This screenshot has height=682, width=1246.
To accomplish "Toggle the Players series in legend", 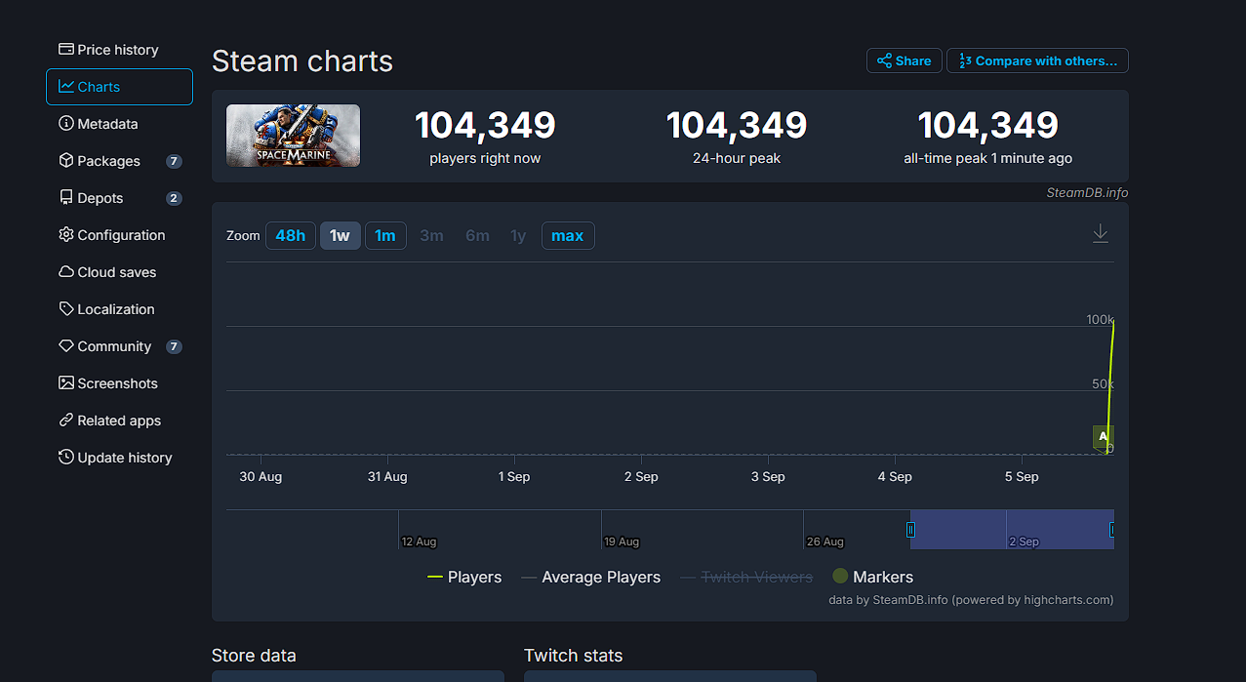I will pyautogui.click(x=464, y=577).
